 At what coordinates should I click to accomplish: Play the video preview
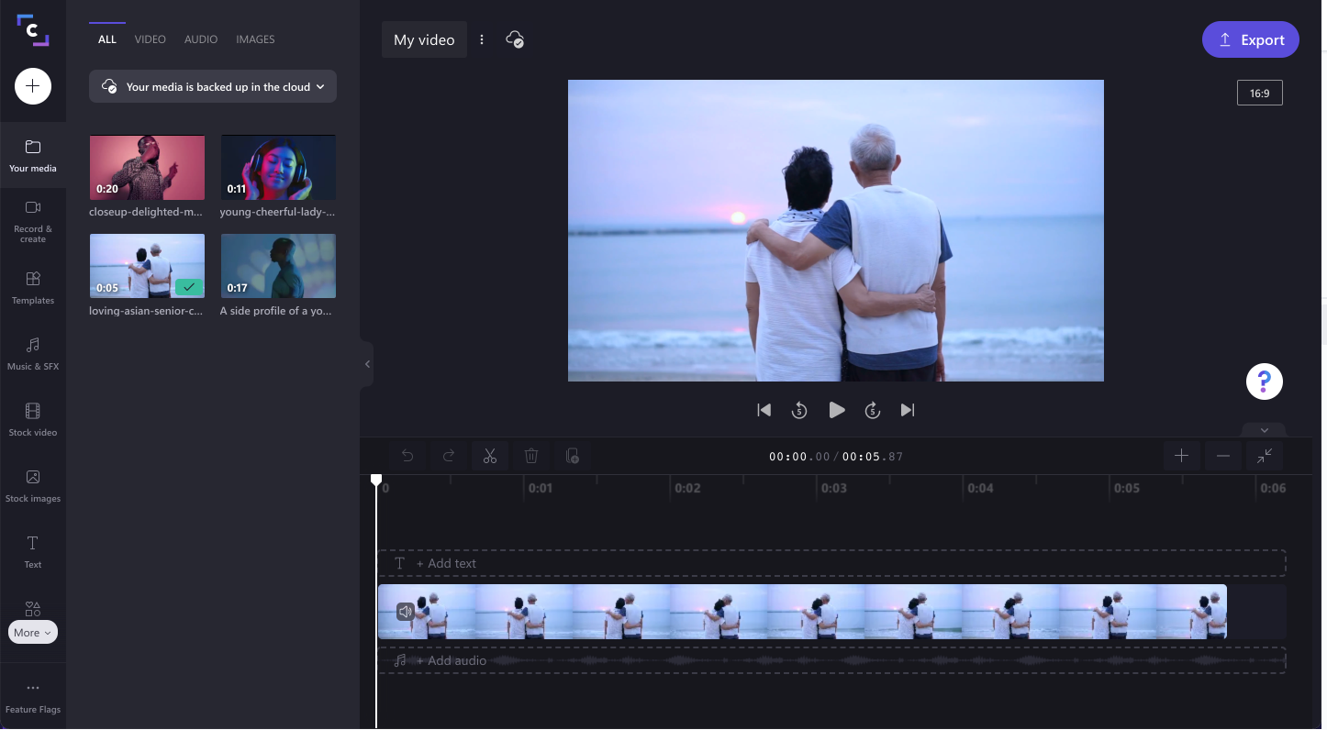[x=836, y=410]
